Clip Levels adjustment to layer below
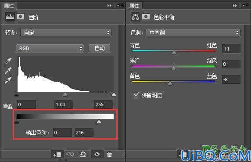This screenshot has height=162, width=251. pyautogui.click(x=57, y=155)
